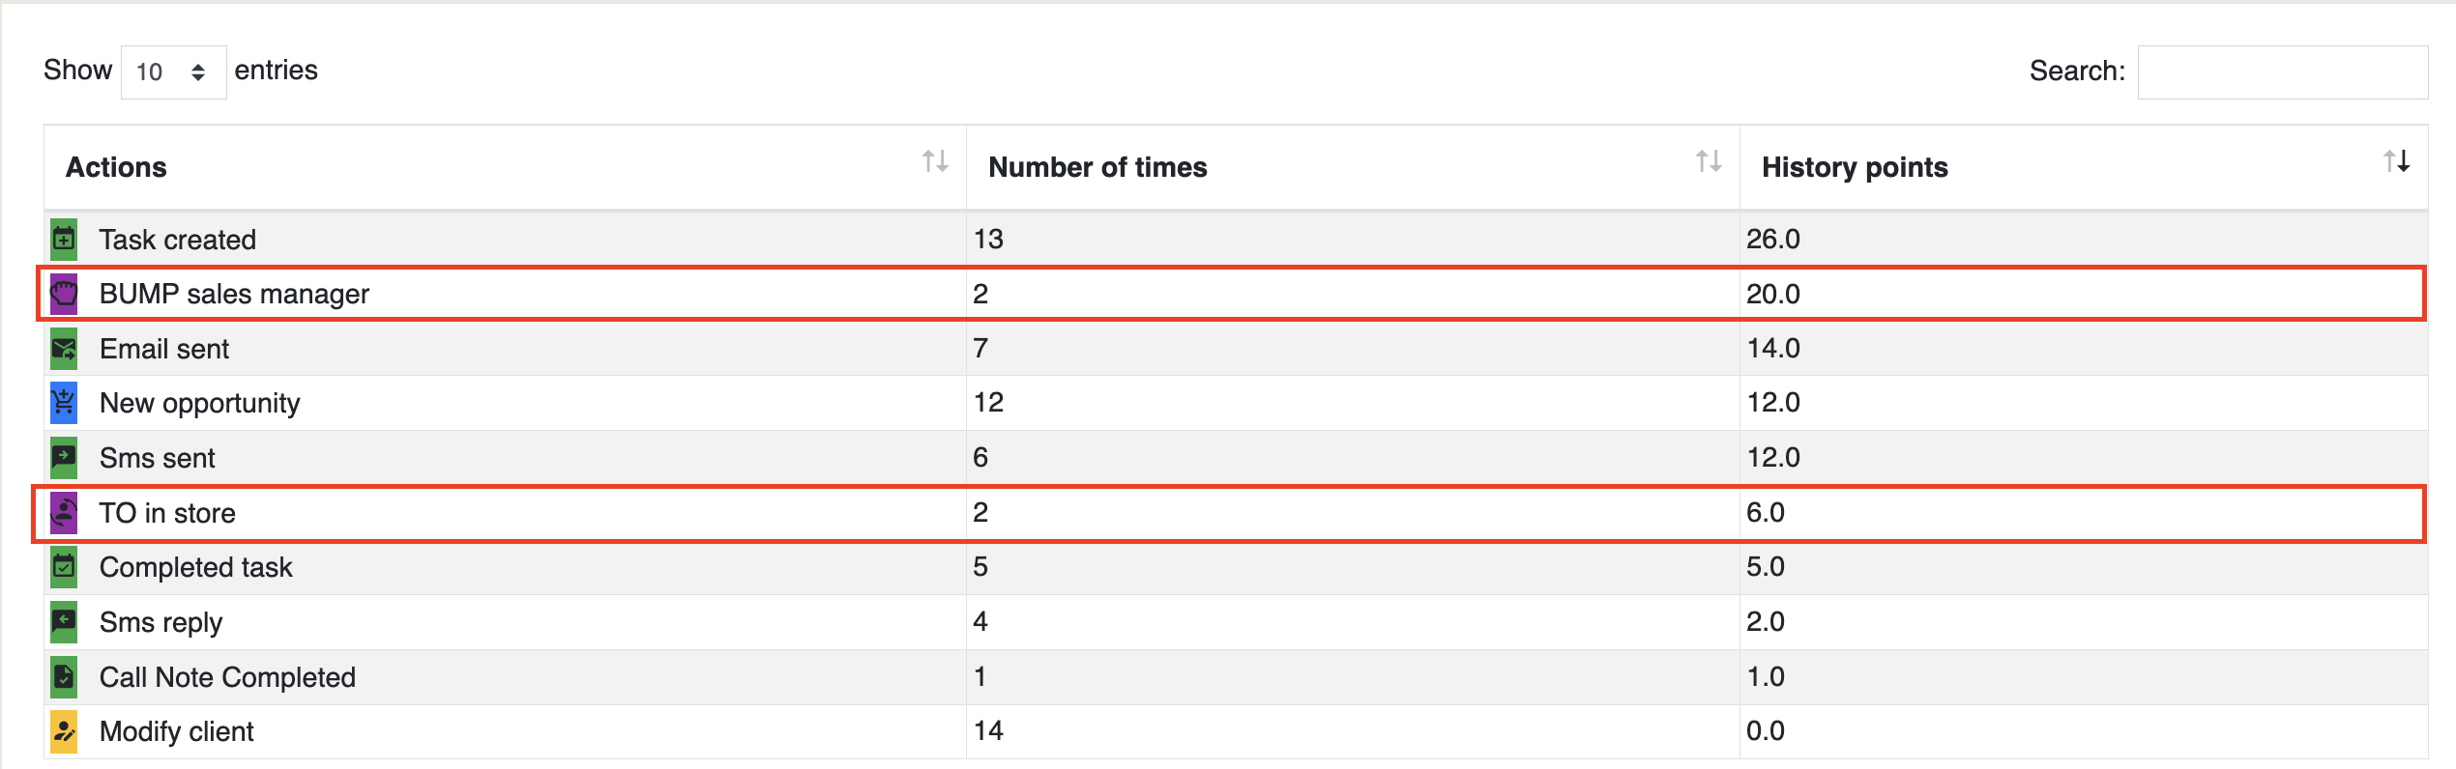Toggle History points sort direction arrows
The height and width of the screenshot is (769, 2456).
[x=2396, y=161]
